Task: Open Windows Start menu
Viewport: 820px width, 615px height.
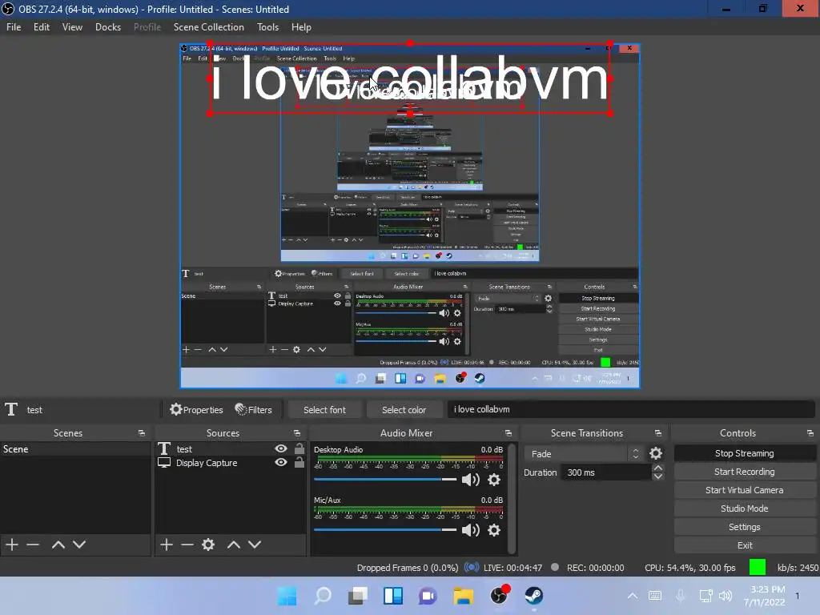Action: click(x=287, y=596)
